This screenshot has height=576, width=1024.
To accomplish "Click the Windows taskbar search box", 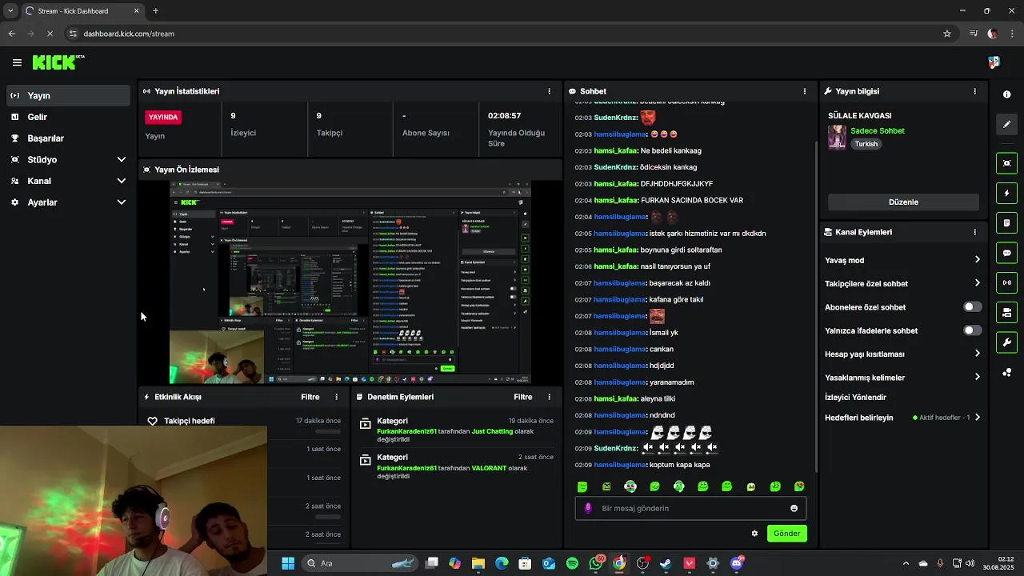I will click(360, 563).
